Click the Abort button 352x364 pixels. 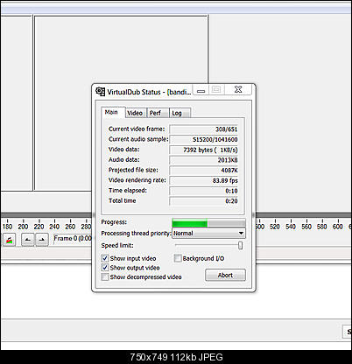[225, 275]
